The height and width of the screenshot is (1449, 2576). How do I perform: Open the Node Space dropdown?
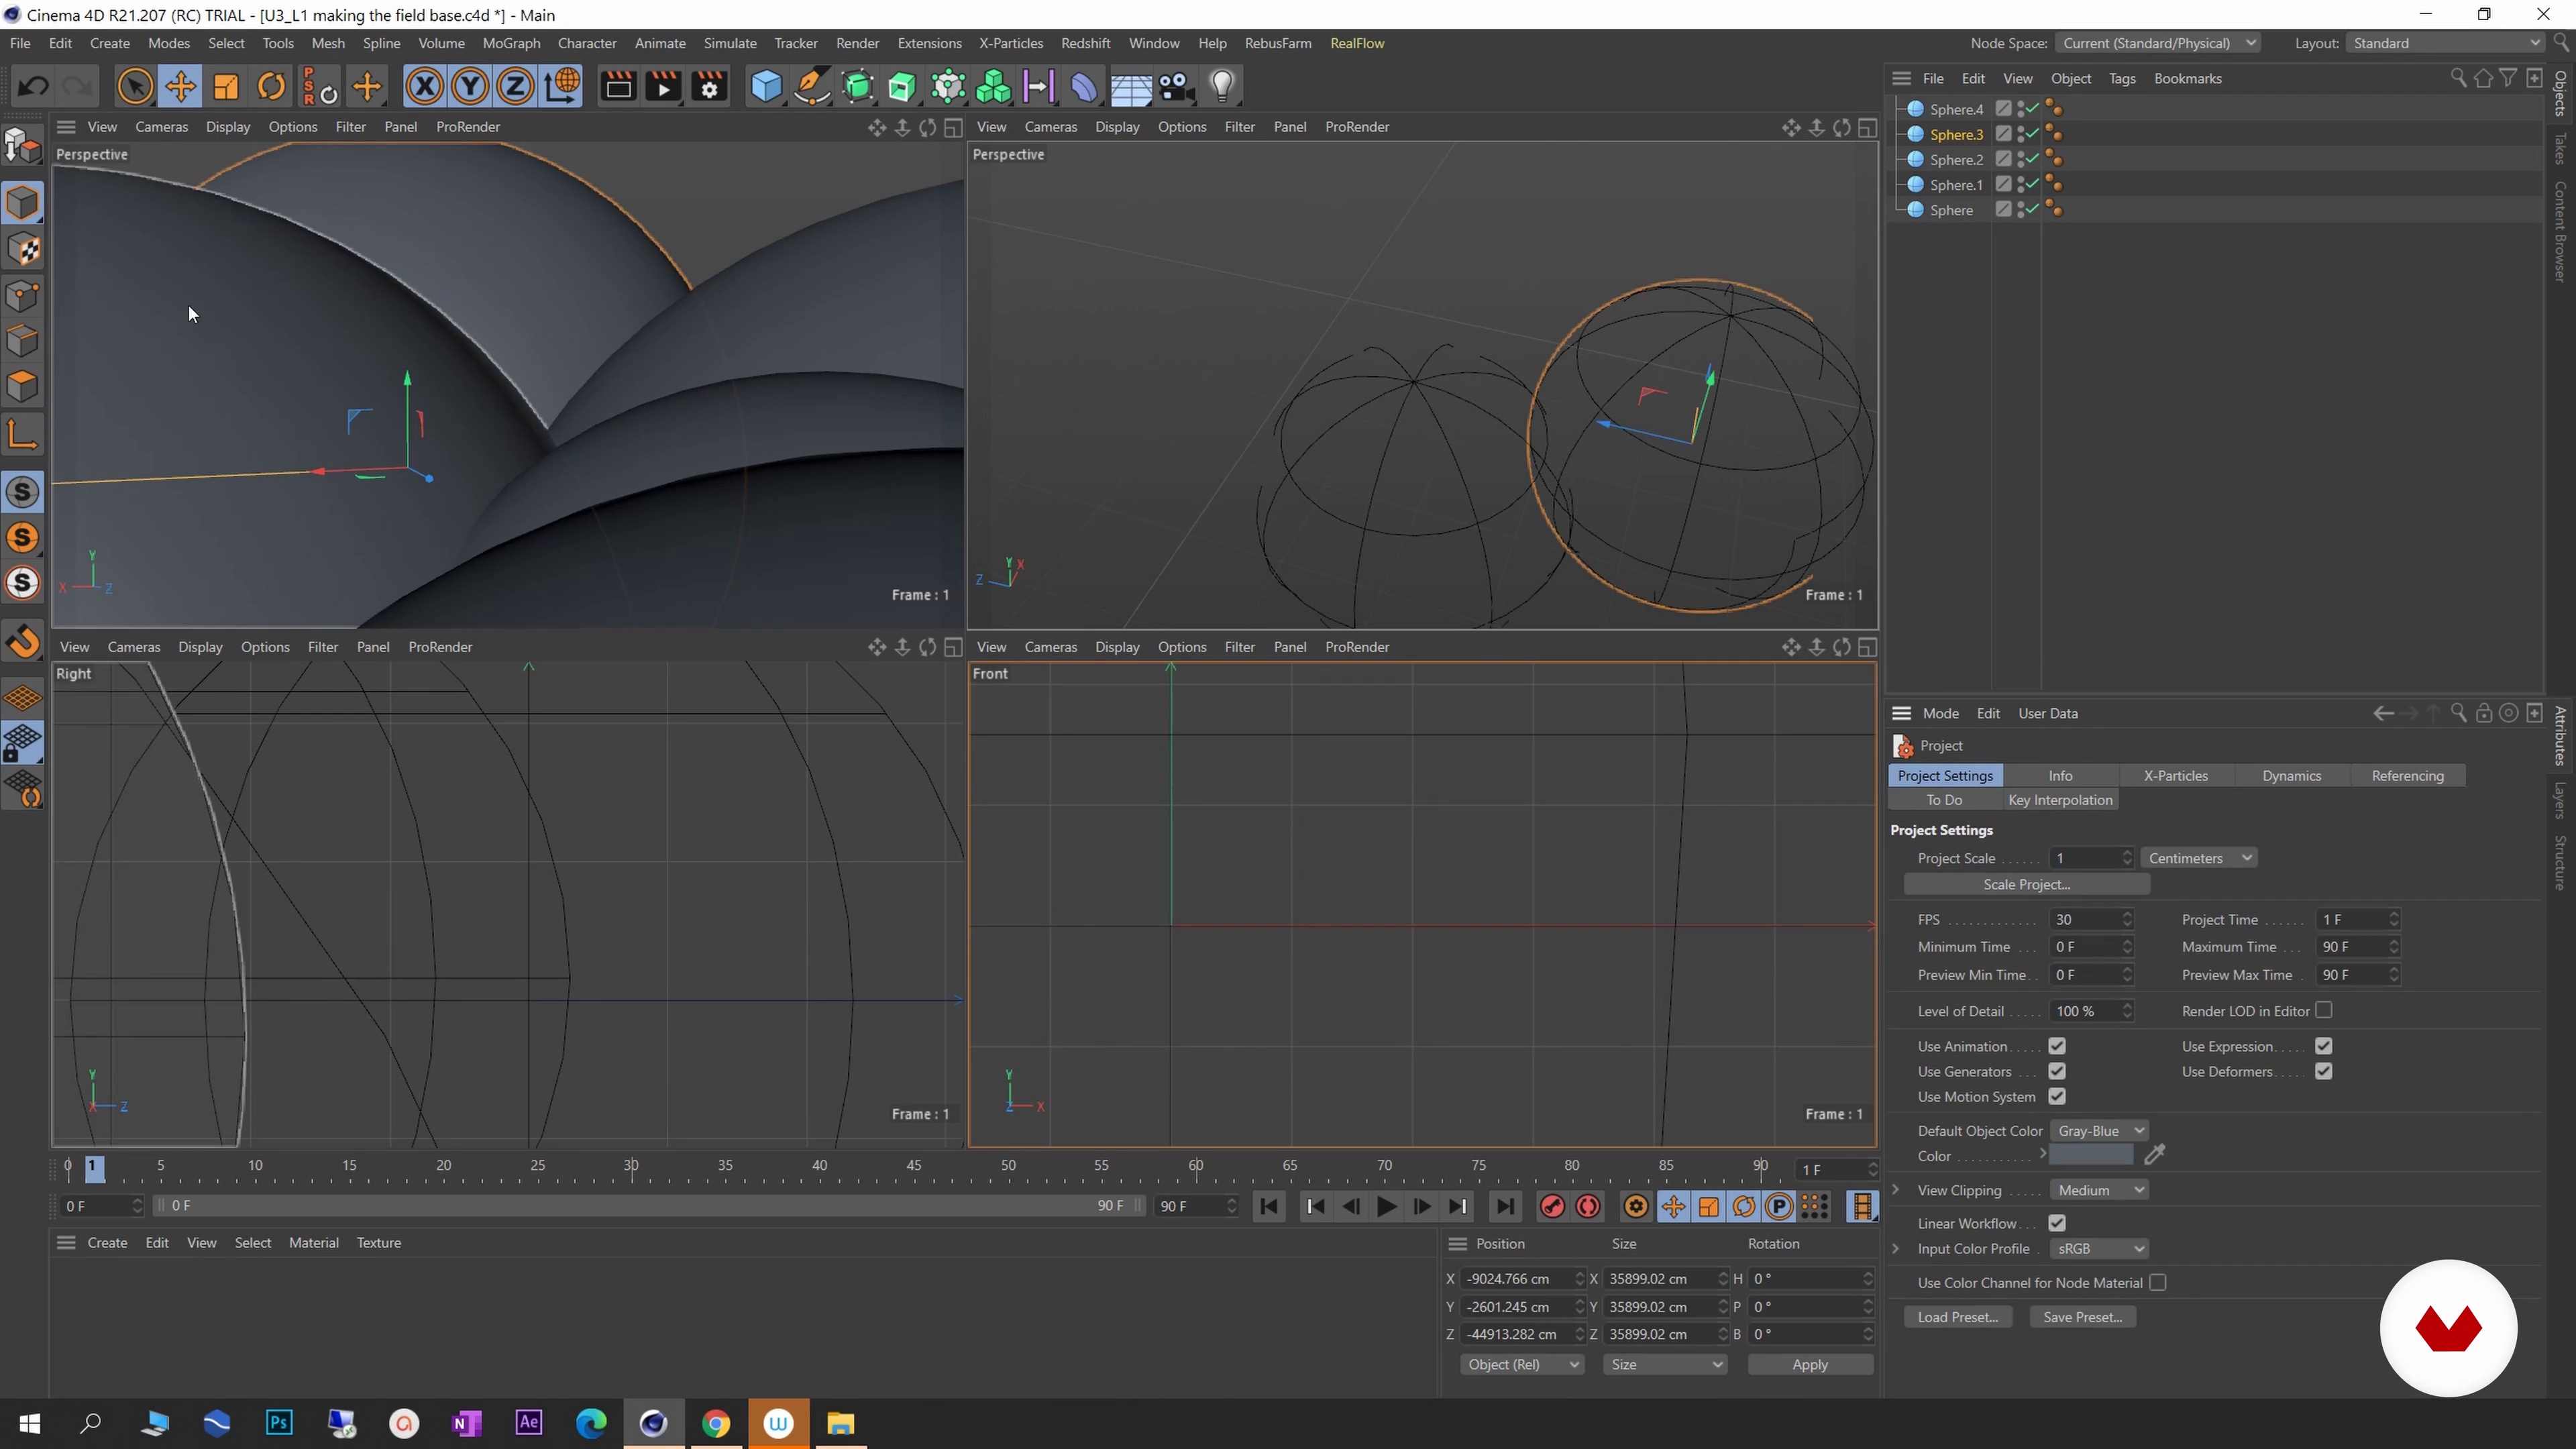click(2158, 43)
